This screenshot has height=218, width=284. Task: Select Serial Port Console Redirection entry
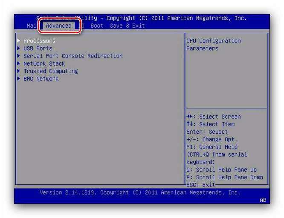pos(73,56)
